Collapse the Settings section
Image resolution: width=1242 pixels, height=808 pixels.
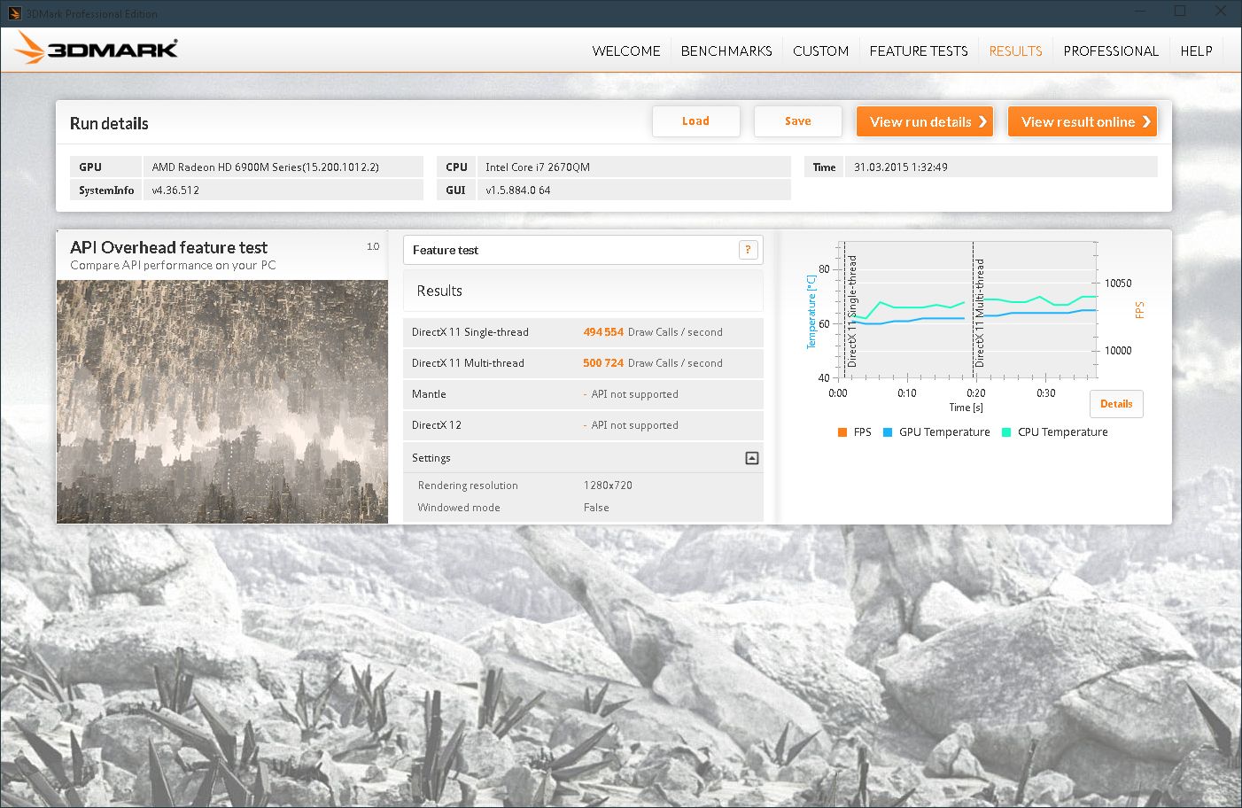[x=751, y=458]
